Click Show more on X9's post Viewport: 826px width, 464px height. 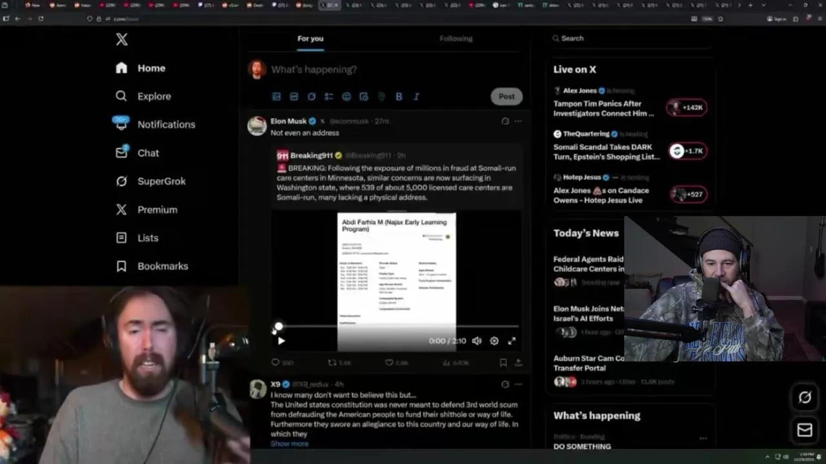tap(289, 443)
